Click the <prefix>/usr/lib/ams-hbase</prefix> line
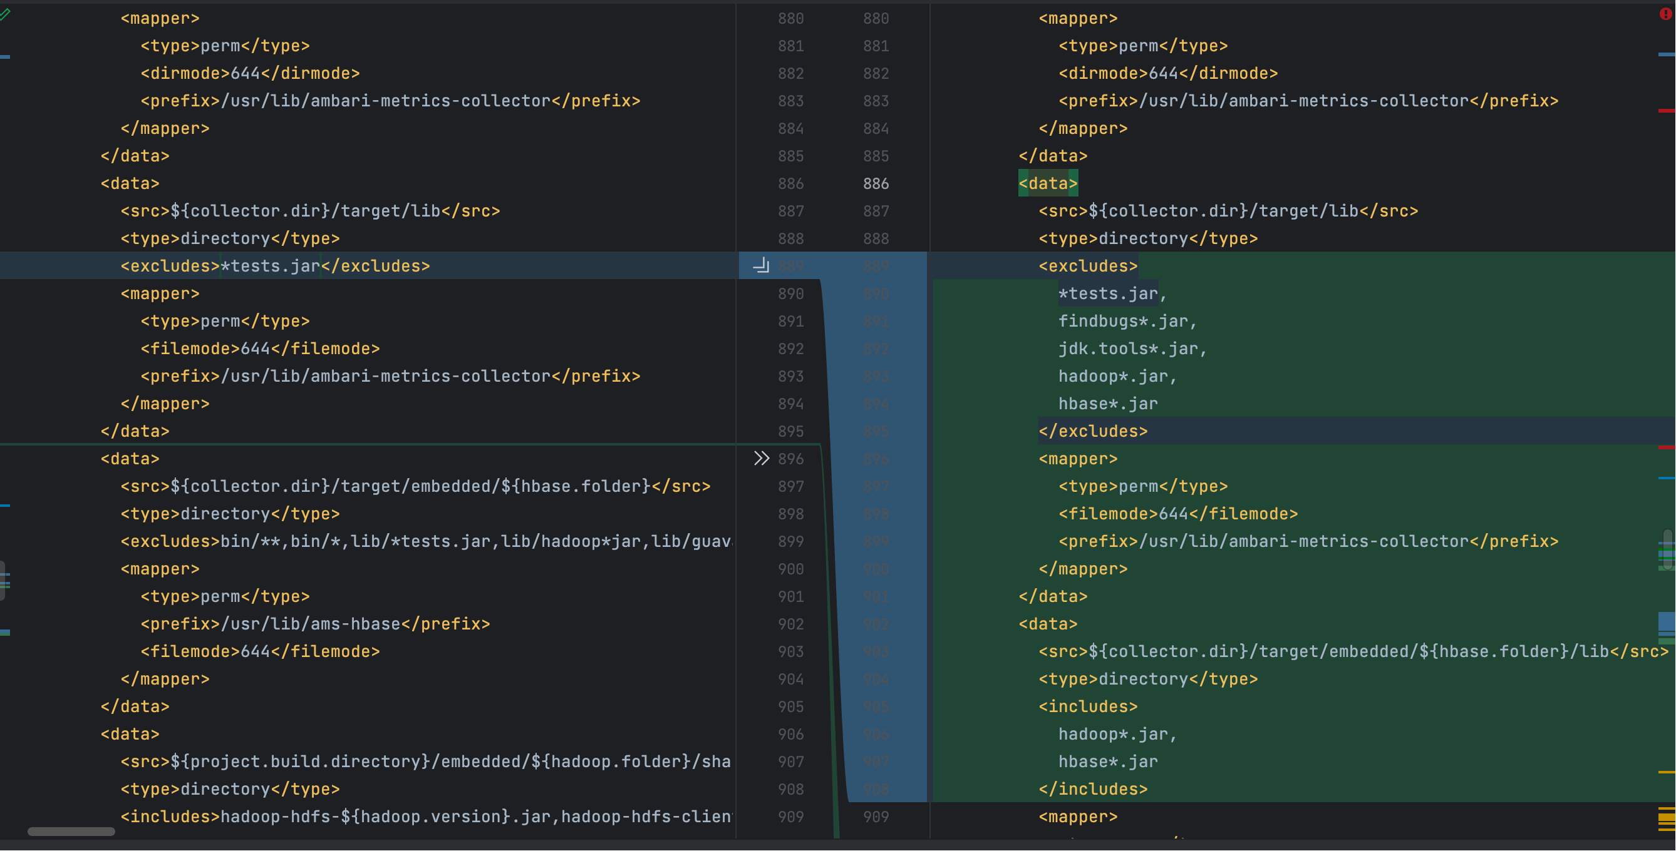 click(316, 624)
